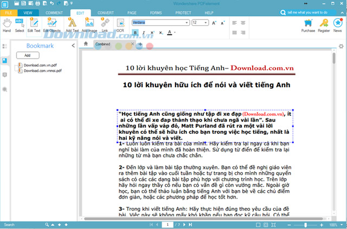Open the News star icon
Image resolution: width=347 pixels, height=229 pixels.
click(338, 25)
